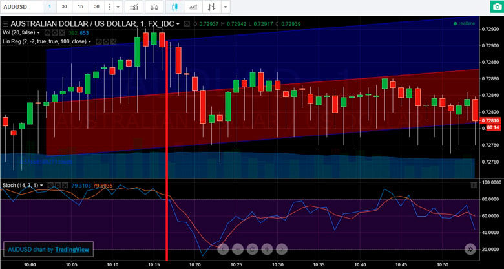504x269 pixels.
Task: Click the 80.0000 stochastic axis label
Action: (x=490, y=199)
